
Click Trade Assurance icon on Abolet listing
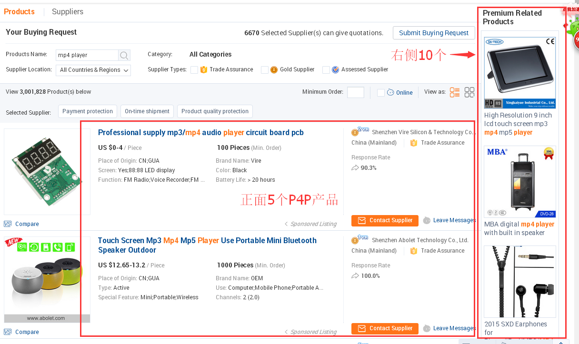point(413,251)
